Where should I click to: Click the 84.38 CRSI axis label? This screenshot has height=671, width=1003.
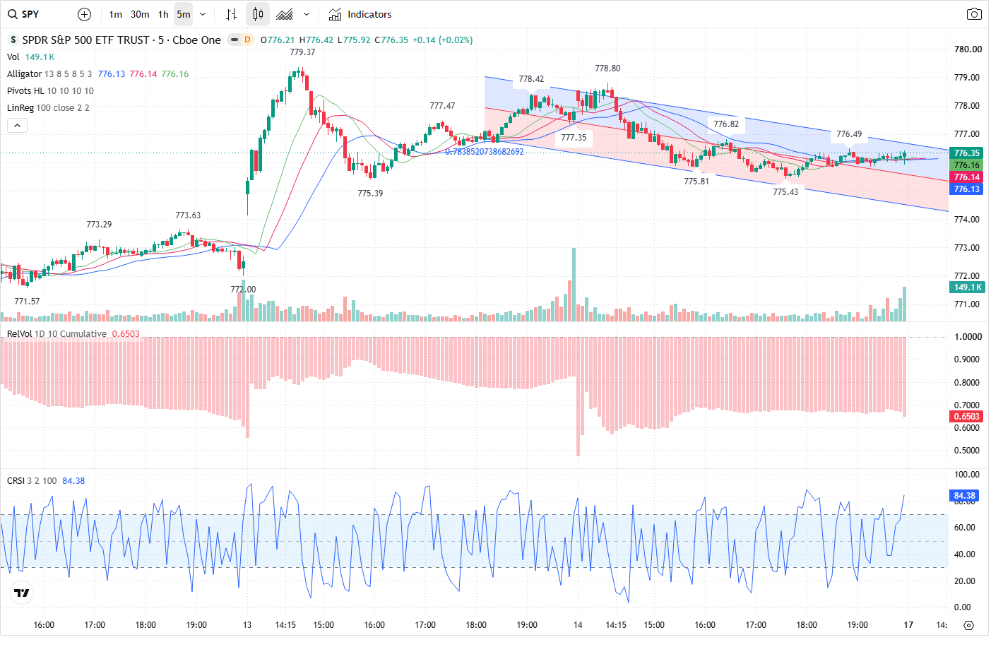coord(964,496)
